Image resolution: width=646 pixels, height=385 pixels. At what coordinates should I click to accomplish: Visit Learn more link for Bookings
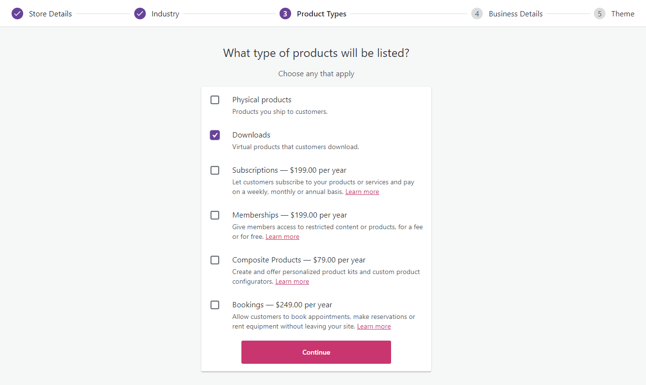click(374, 327)
